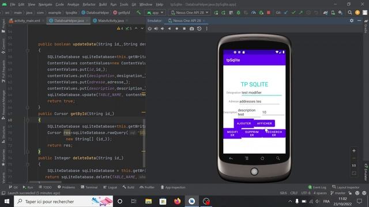The height and width of the screenshot is (207, 369).
Task: Click the emulator home circle control
Action: 177,29
